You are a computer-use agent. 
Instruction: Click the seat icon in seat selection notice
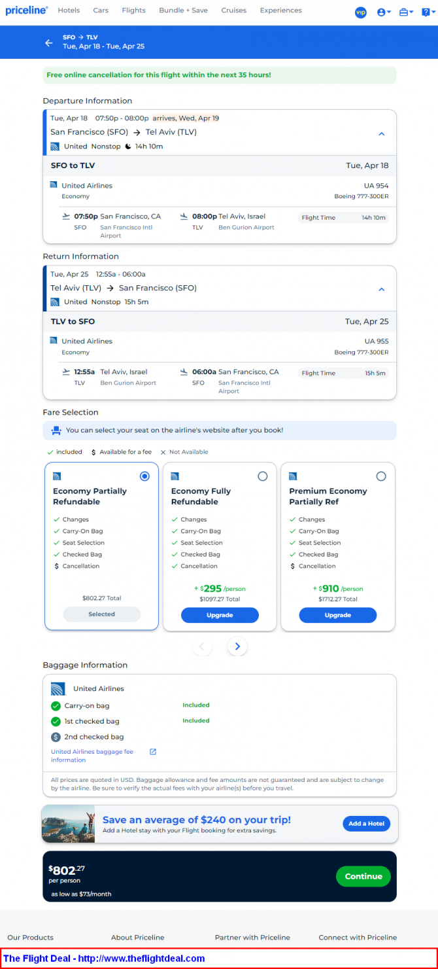click(56, 431)
